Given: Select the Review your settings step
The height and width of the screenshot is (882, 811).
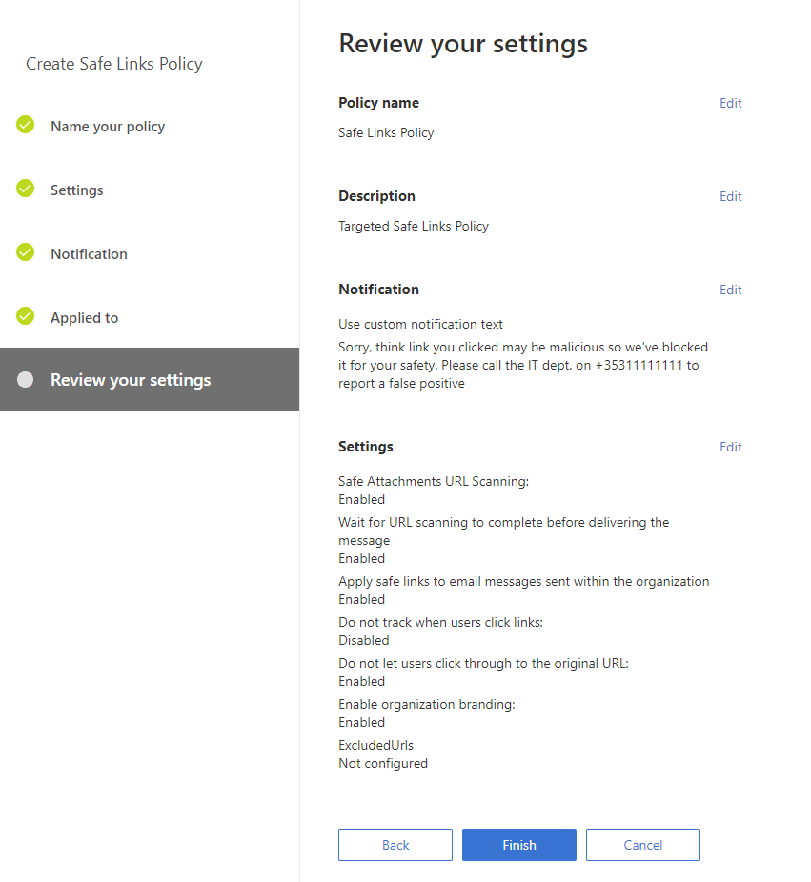Looking at the screenshot, I should coord(131,380).
